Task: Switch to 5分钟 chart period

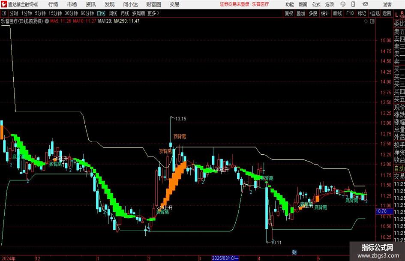Action: pos(40,13)
